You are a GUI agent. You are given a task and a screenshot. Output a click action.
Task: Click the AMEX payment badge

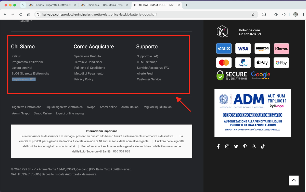click(x=224, y=48)
